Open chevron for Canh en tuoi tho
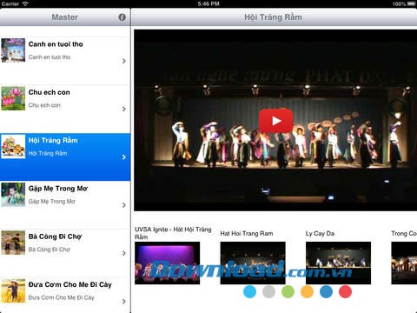The height and width of the screenshot is (313, 417). pyautogui.click(x=124, y=61)
